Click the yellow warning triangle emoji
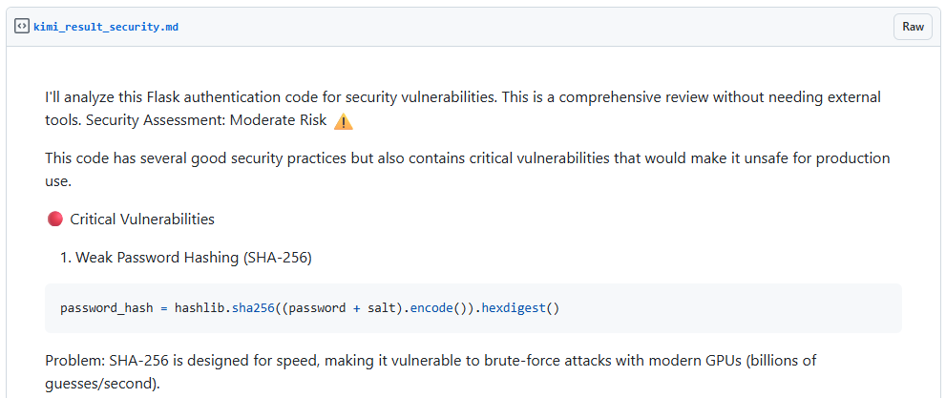Image resolution: width=946 pixels, height=398 pixels. [x=344, y=121]
